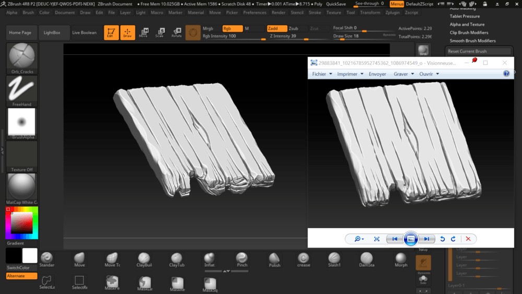The image size is (522, 294).
Task: Open the FreeHand stroke selector
Action: (21, 91)
